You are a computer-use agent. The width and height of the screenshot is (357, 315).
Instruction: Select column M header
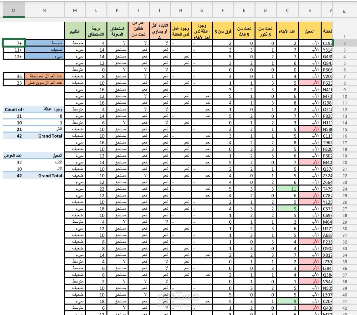pos(75,10)
